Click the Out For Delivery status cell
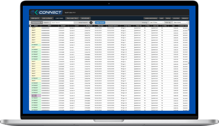Screen dimensions: 219x126 pyautogui.click(x=36, y=96)
